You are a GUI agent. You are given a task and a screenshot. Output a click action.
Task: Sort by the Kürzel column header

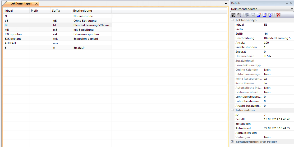tap(16, 11)
